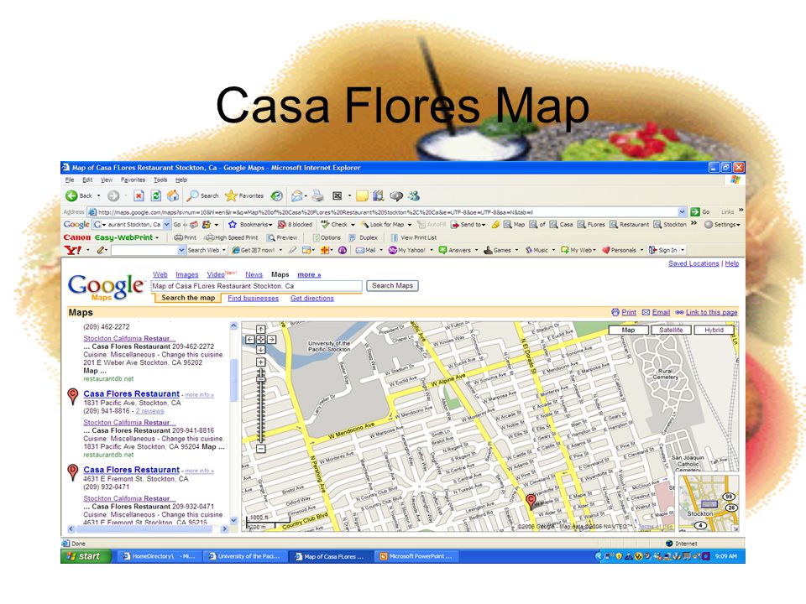Click the Google Maps search text field
This screenshot has width=806, height=604.
coord(257,286)
